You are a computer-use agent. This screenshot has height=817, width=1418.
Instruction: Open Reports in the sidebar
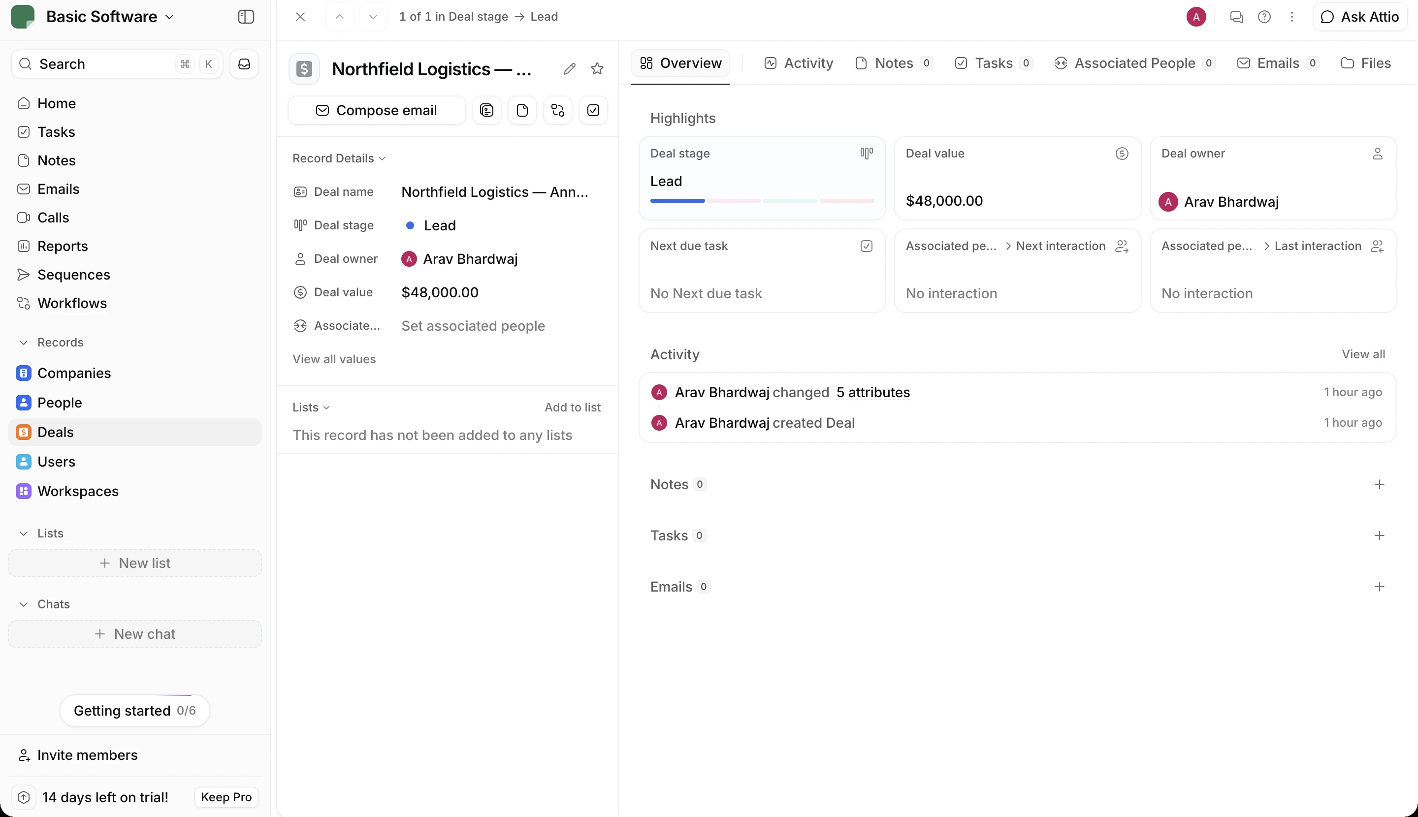click(x=135, y=247)
